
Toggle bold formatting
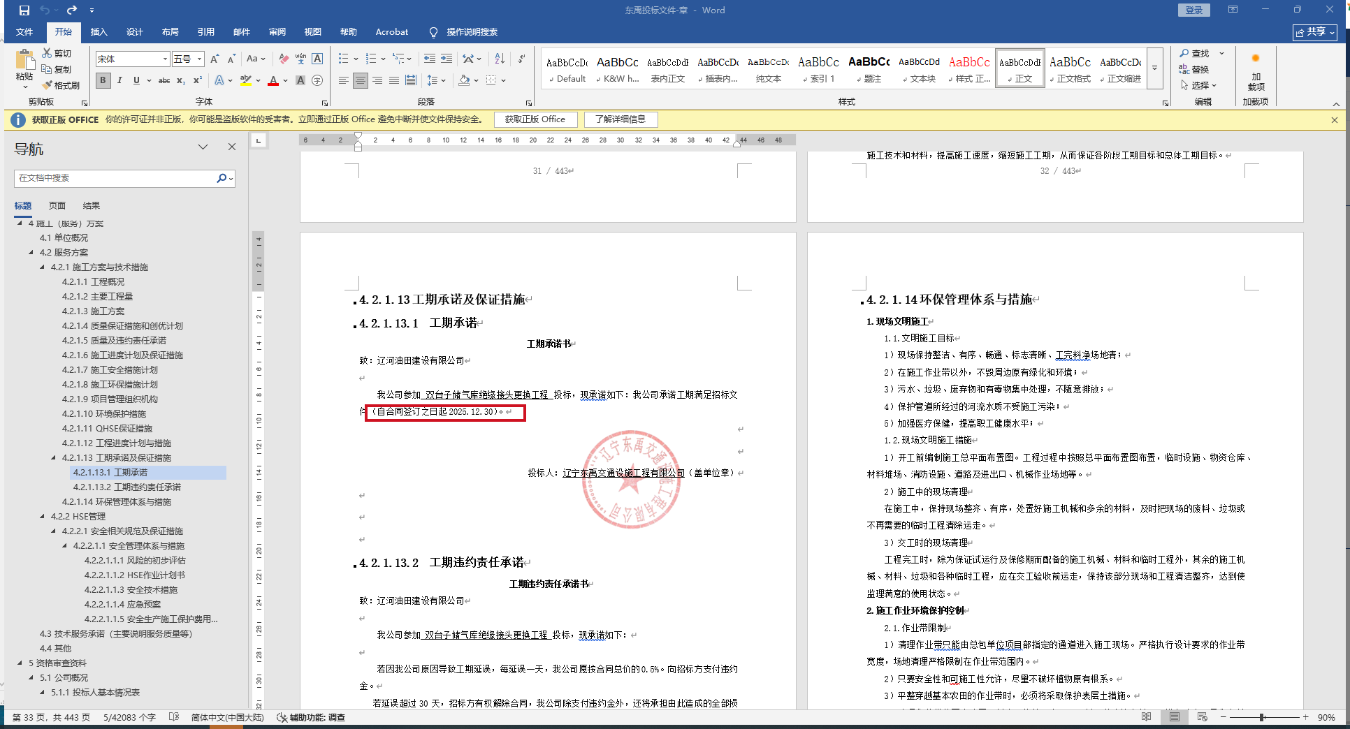tap(103, 81)
